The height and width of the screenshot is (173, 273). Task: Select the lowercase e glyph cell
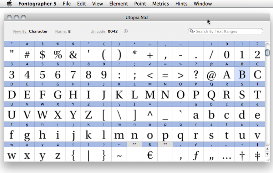(x=257, y=114)
